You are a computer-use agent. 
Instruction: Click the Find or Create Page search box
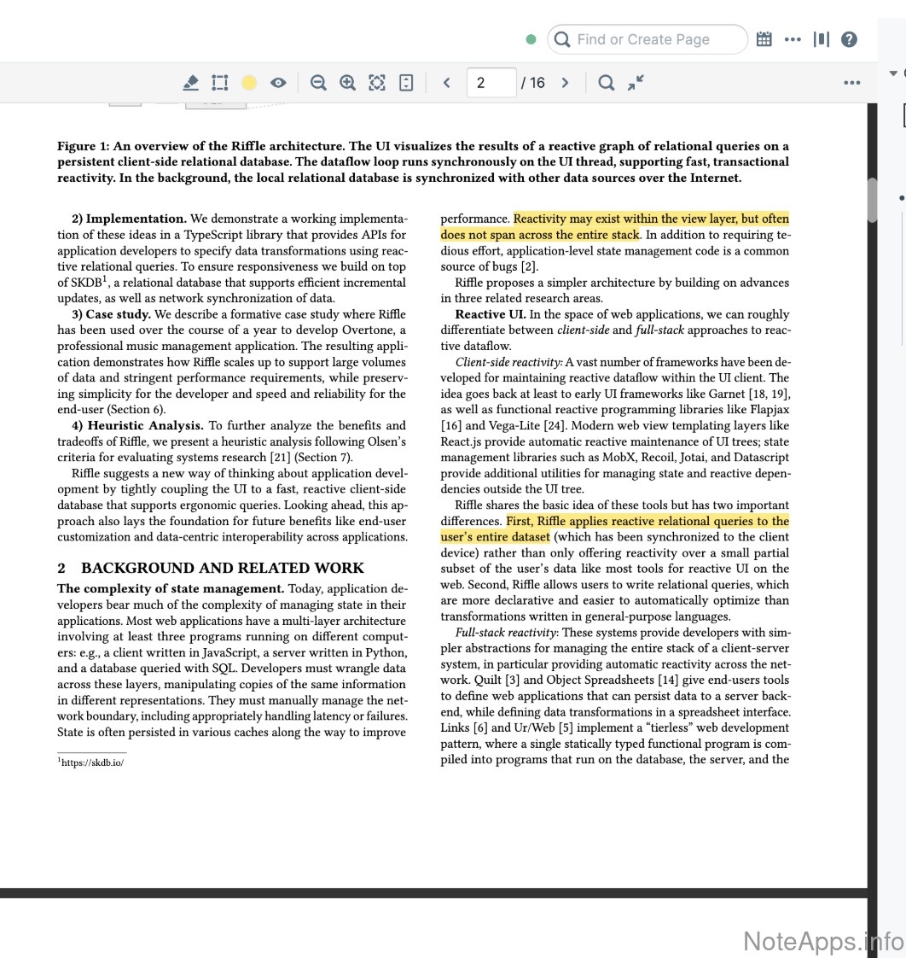648,39
